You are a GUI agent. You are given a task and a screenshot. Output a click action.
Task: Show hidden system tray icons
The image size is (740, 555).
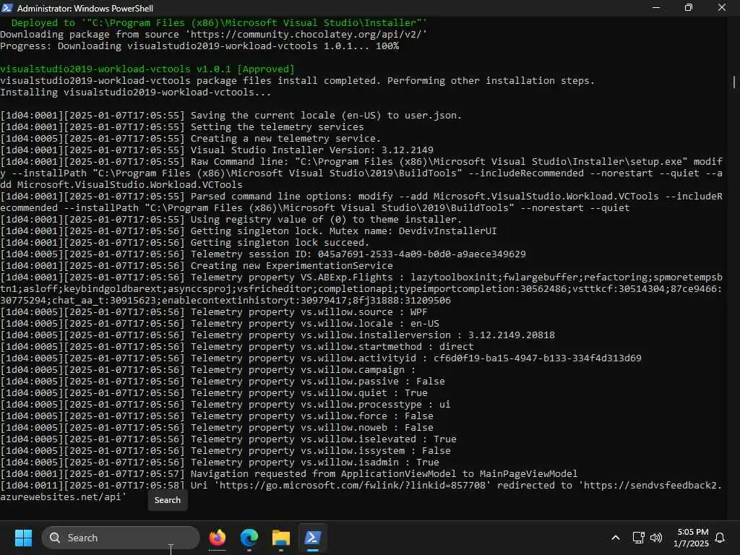[616, 538]
